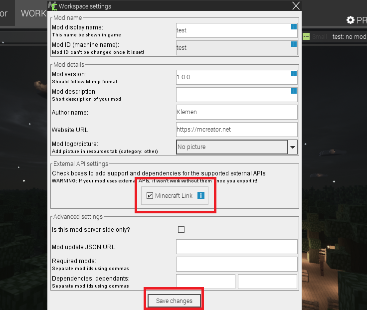Viewport: 367px width, 310px height.
Task: Expand the Mod logo/picture dropdown arrow
Action: pos(293,147)
